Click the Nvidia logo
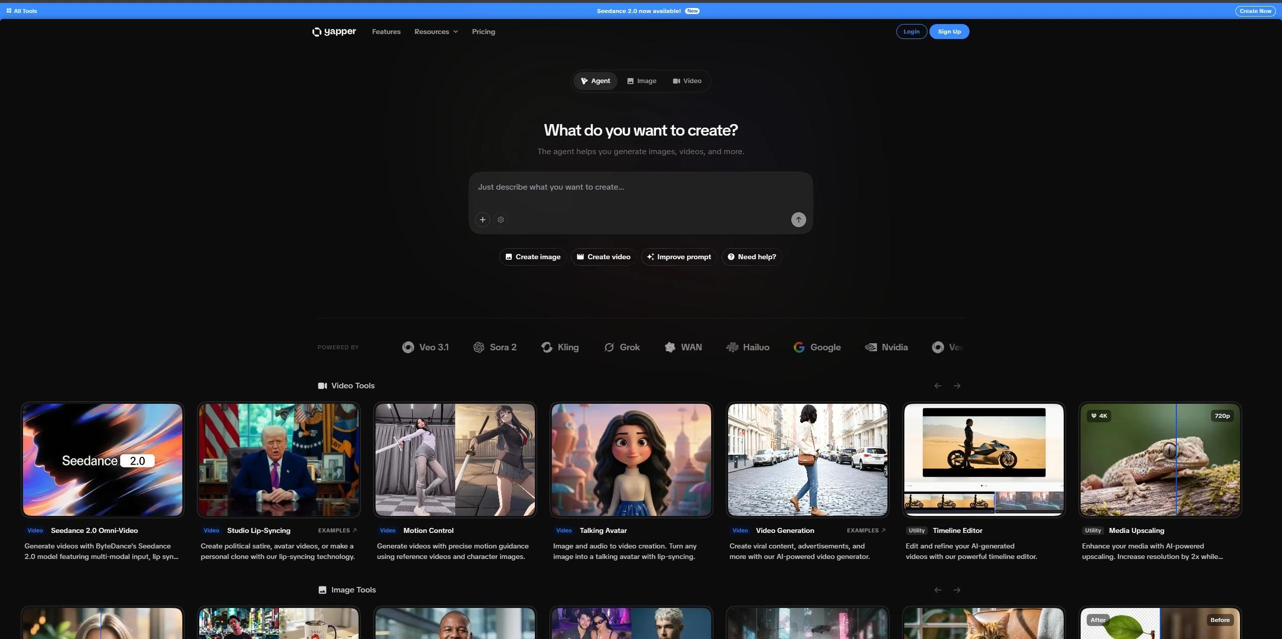The height and width of the screenshot is (639, 1282). pos(886,347)
